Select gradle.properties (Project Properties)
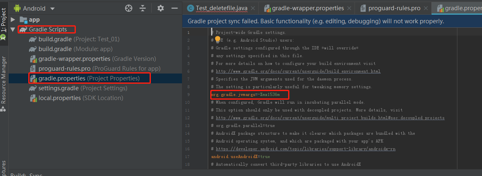482x176 pixels. [x=89, y=78]
